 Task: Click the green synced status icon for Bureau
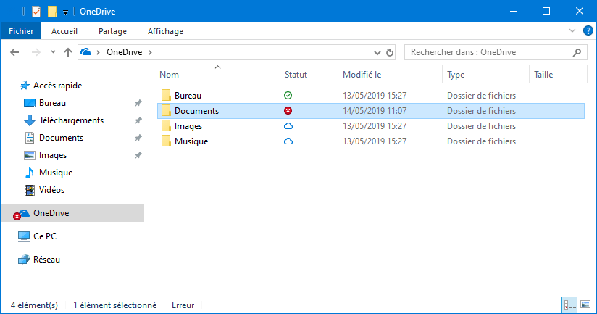tap(288, 95)
